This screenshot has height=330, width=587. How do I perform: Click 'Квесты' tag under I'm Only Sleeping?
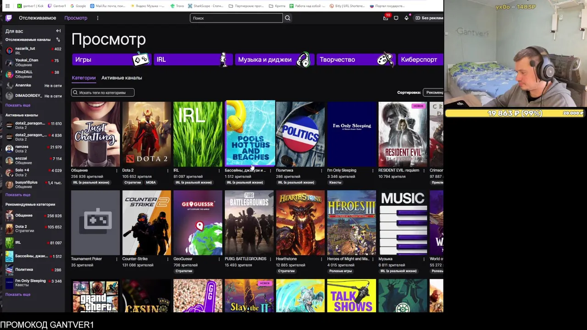coord(335,182)
